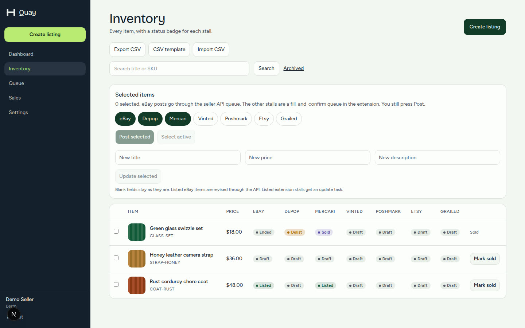Screen dimensions: 525x328
Task: Click the Quay logo icon
Action: pos(11,12)
